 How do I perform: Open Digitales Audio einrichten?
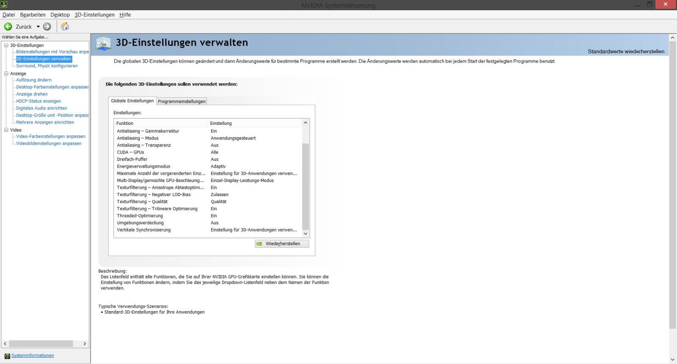tap(41, 108)
